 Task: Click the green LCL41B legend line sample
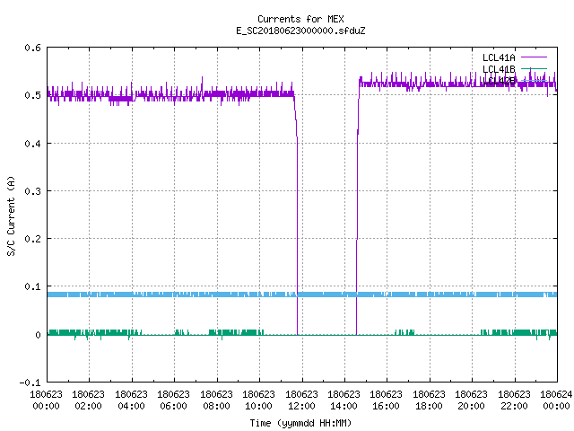[534, 69]
